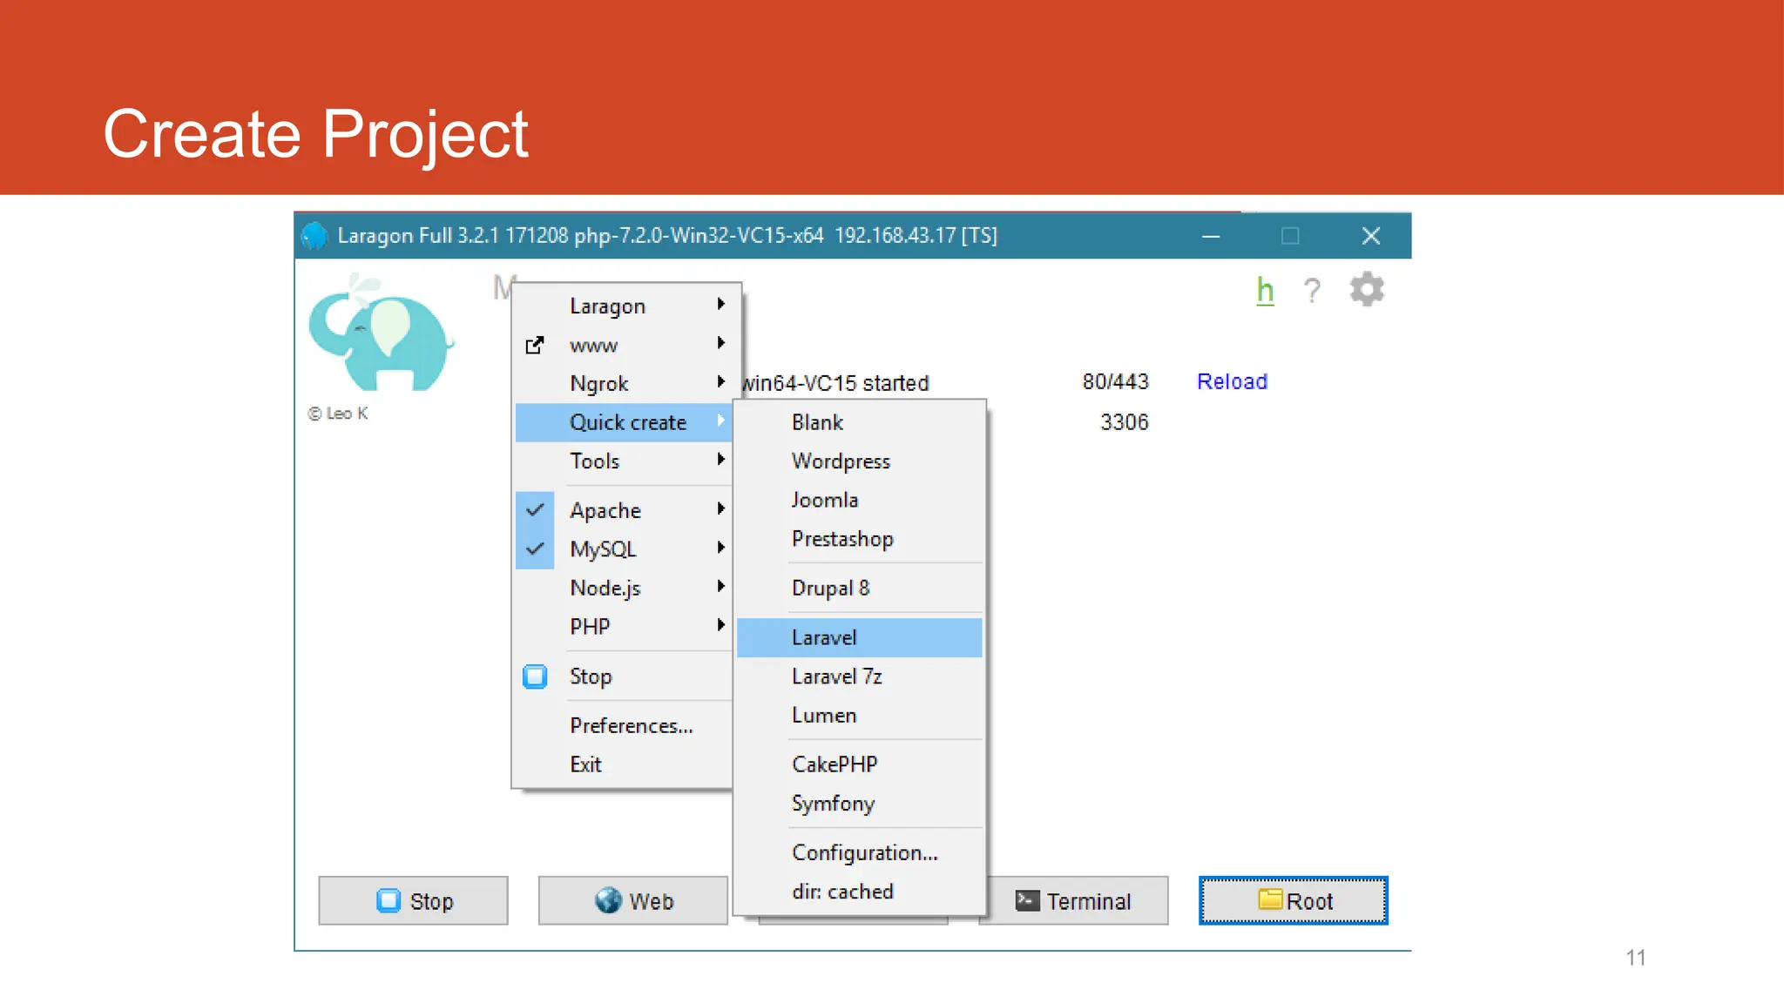Create a Drupal 8 project
Screen dimensions: 1784x1003
coord(860,588)
